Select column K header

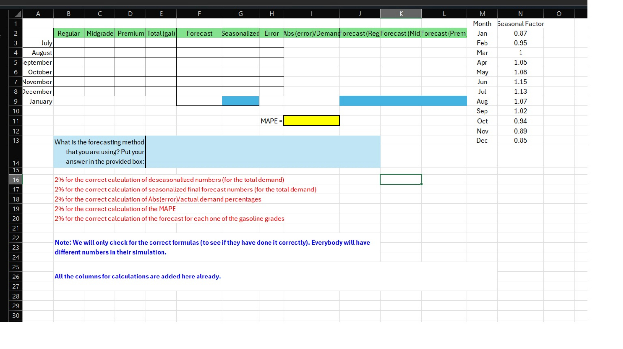pyautogui.click(x=401, y=13)
